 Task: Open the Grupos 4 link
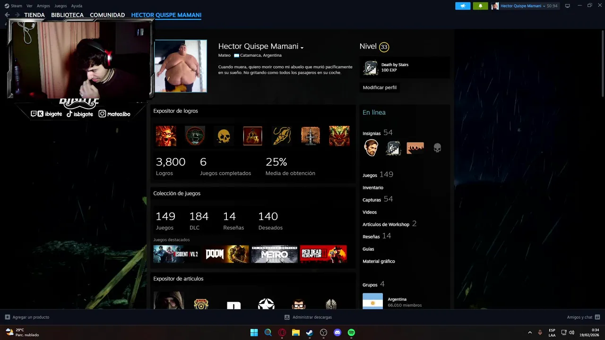click(x=373, y=284)
